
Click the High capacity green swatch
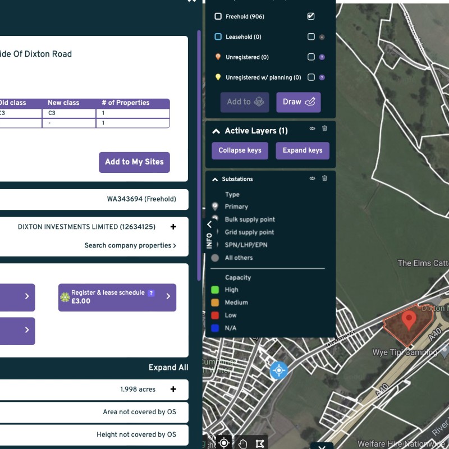coord(215,290)
